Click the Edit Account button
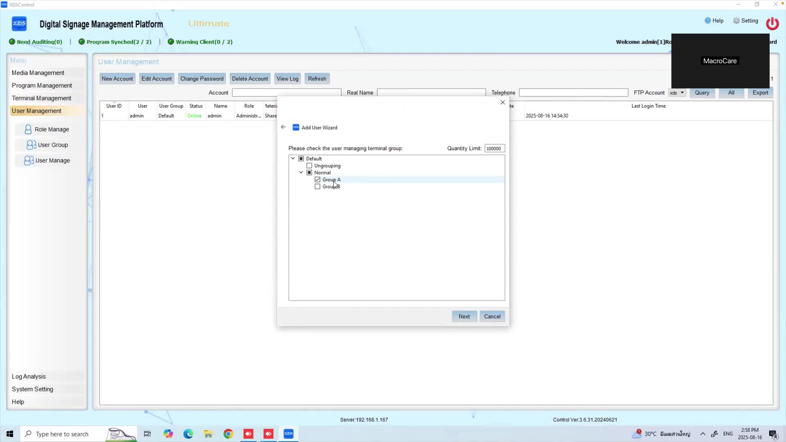Viewport: 786px width, 442px height. coord(156,79)
